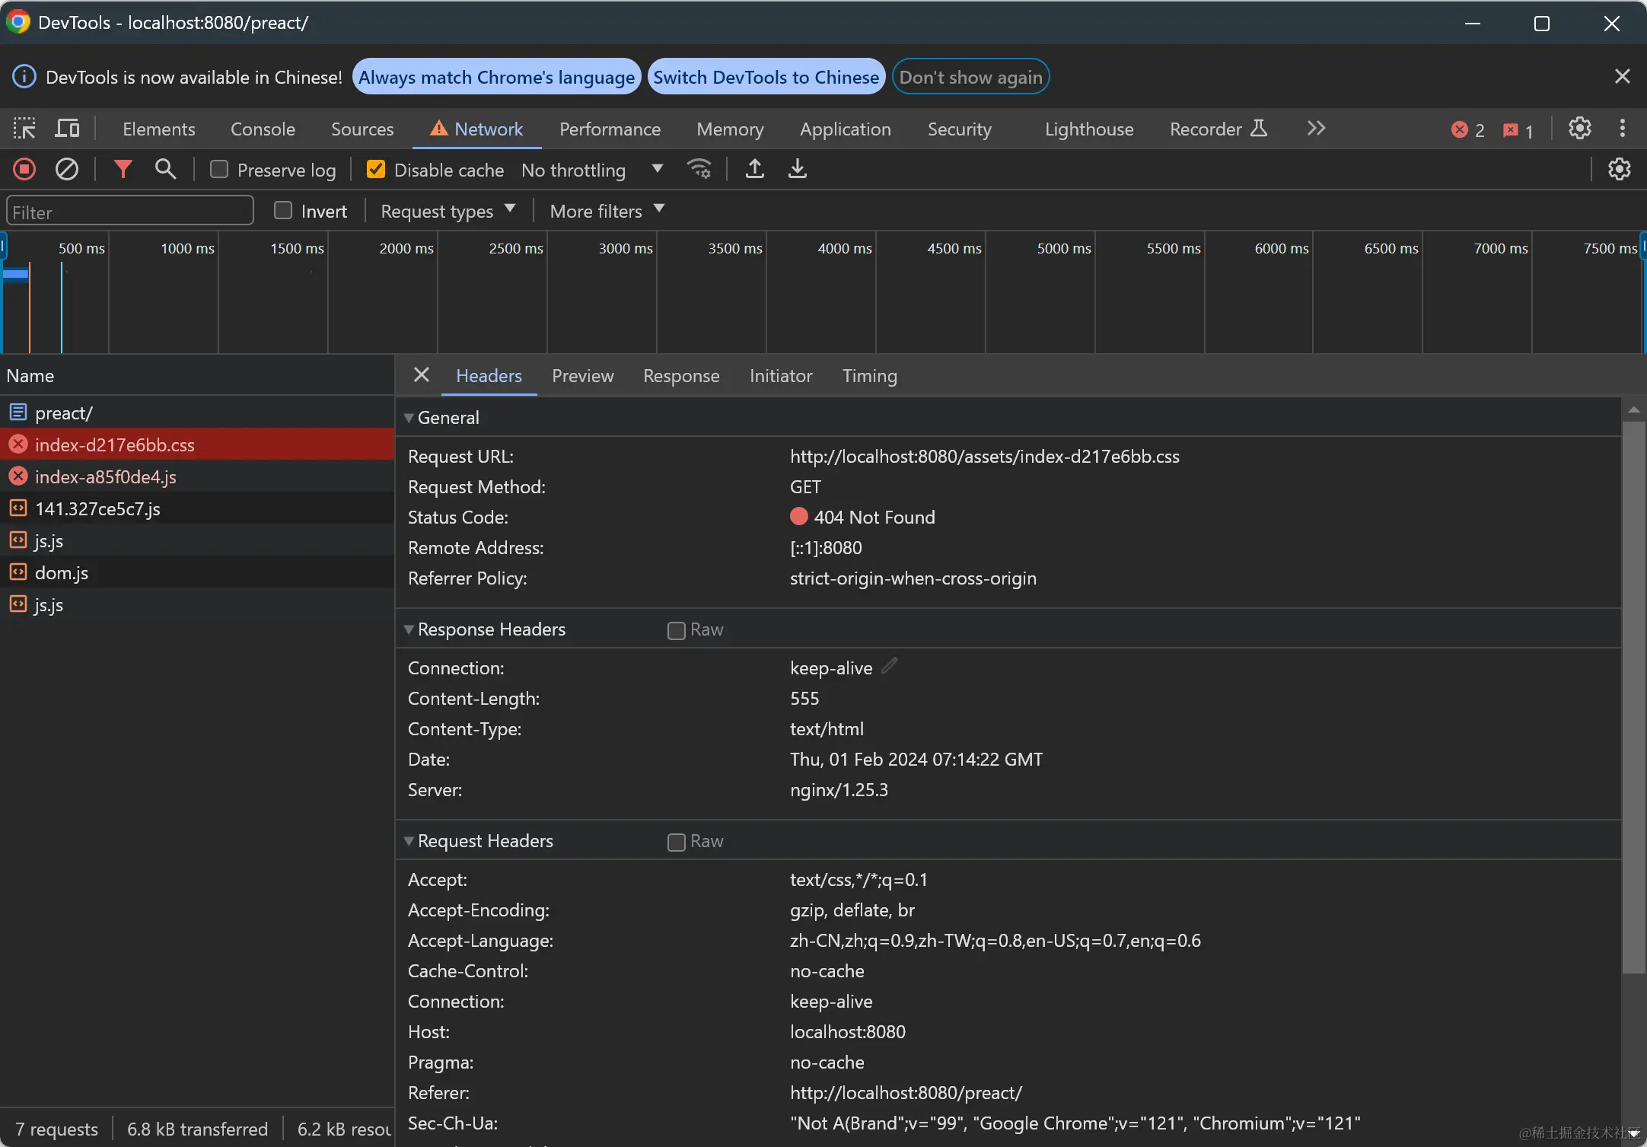Screen dimensions: 1647x1147
Task: Click the Name column header
Action: click(197, 375)
